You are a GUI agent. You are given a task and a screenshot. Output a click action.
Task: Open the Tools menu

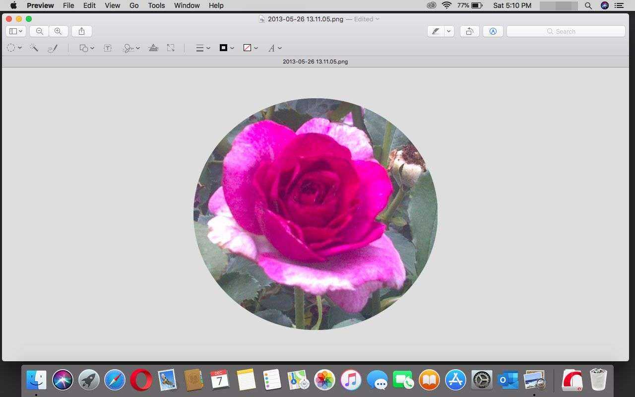tap(156, 5)
